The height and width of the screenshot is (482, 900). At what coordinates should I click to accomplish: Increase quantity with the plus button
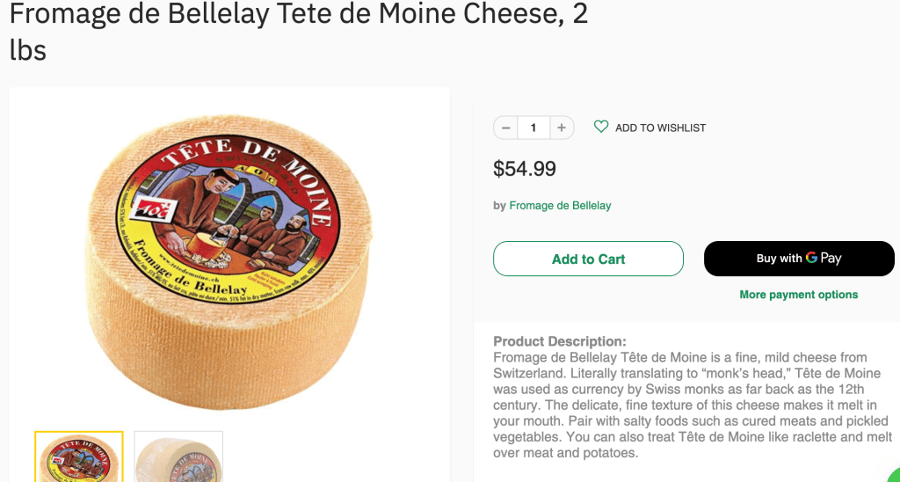point(562,128)
